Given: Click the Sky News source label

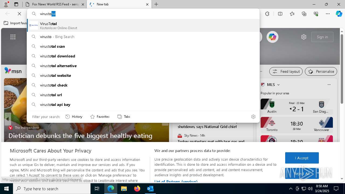Looking at the screenshot, I should point(191,135).
